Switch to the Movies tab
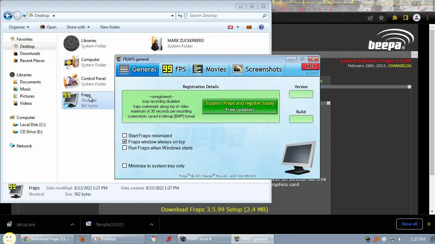This screenshot has width=435, height=244. pyautogui.click(x=209, y=69)
